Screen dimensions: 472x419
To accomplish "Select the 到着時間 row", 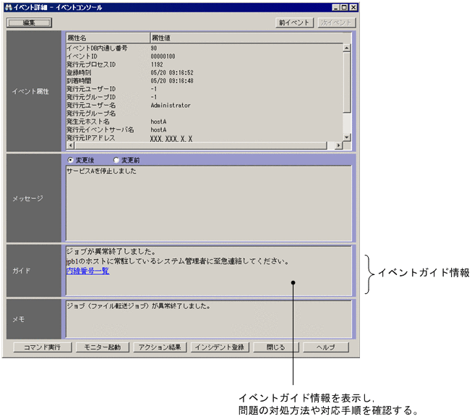I will (205, 81).
